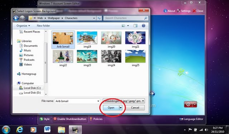Image resolution: width=229 pixels, height=134 pixels.
Task: Expand the File name dropdown arrow
Action: [x=98, y=101]
